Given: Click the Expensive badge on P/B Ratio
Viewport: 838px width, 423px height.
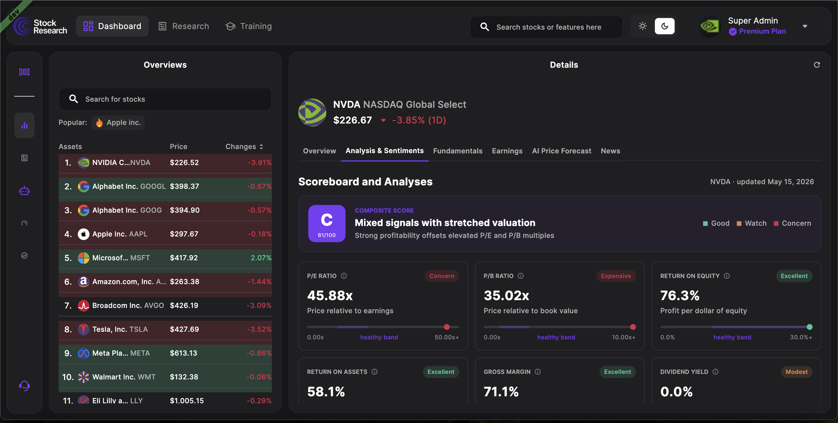Looking at the screenshot, I should (616, 276).
